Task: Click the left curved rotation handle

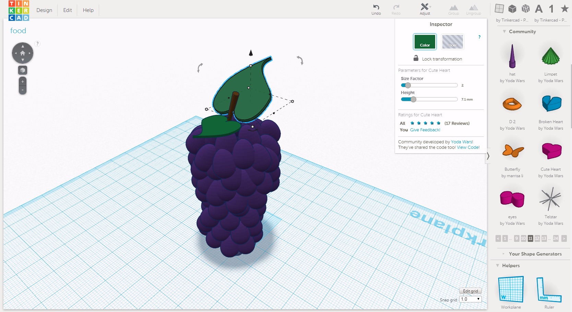Action: pyautogui.click(x=200, y=68)
